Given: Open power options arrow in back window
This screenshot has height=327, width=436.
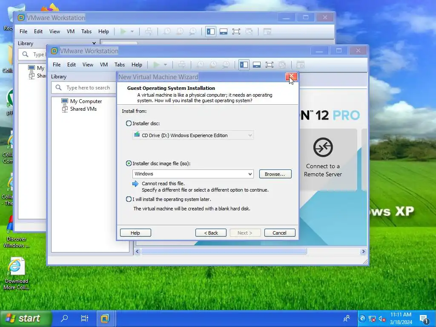Looking at the screenshot, I should [x=132, y=32].
